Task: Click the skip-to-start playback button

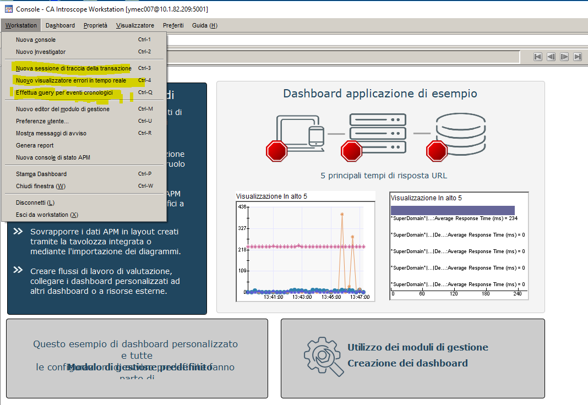Action: [538, 57]
